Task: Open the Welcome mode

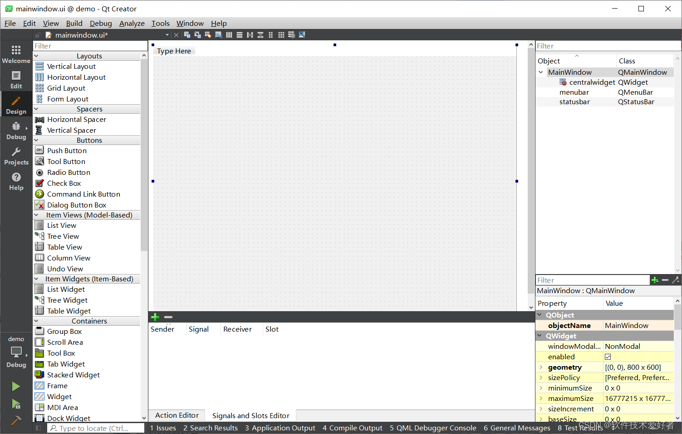Action: [16, 54]
